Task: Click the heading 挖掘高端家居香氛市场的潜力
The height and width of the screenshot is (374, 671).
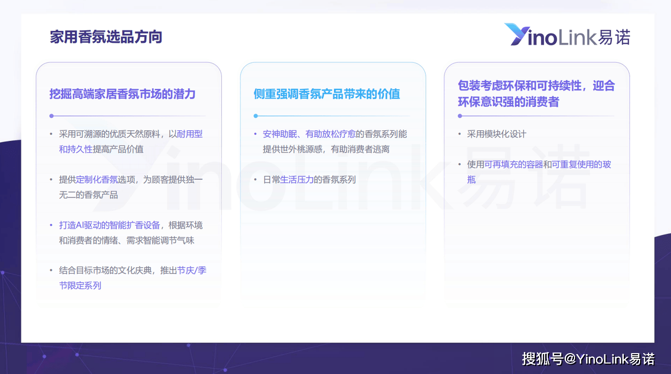Action: click(x=122, y=94)
